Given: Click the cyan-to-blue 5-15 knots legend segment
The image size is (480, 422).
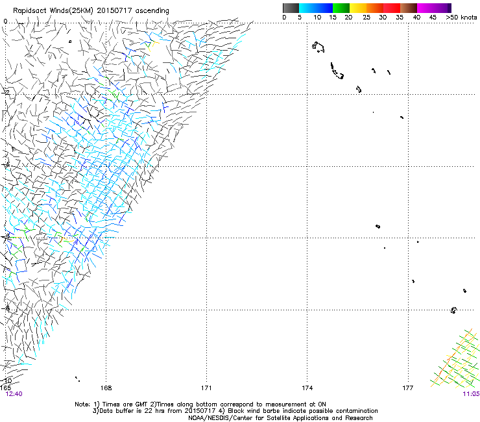Looking at the screenshot, I should tap(316, 8).
